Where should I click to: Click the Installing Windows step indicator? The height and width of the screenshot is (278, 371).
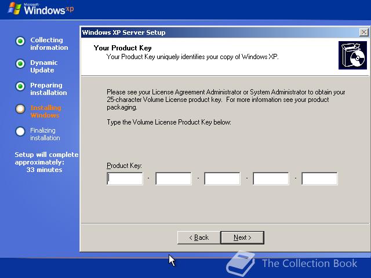coord(20,109)
